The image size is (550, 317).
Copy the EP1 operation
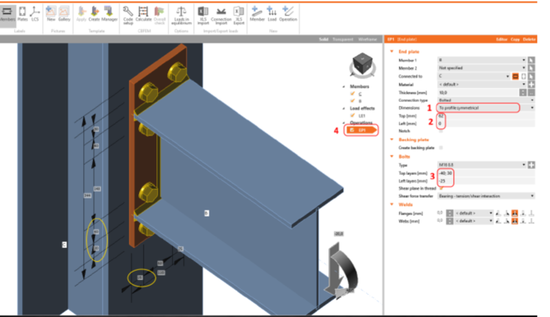pyautogui.click(x=515, y=39)
